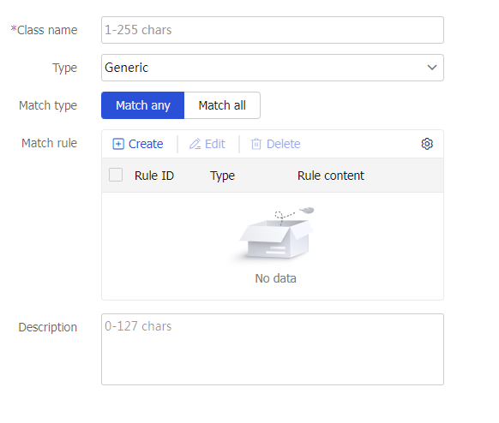Viewport: 499px width, 423px height.
Task: Tick the select-all checkbox beside Rule ID
Action: coord(116,176)
